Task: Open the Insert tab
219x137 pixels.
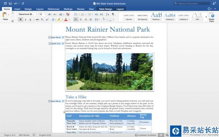Action: (17, 9)
